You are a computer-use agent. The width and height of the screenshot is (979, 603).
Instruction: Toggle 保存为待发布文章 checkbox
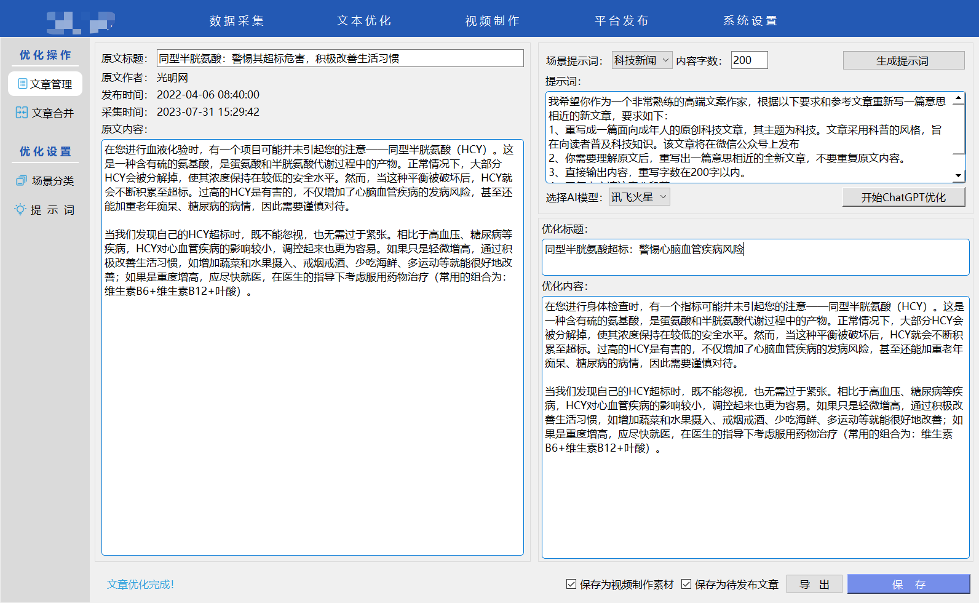(x=686, y=584)
